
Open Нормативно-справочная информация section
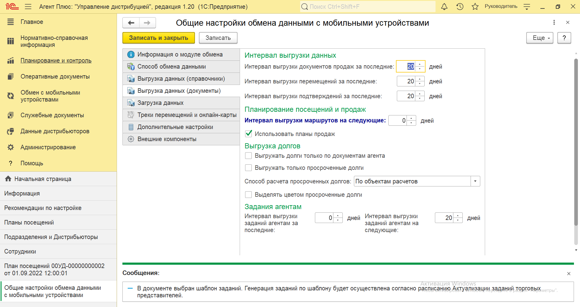[54, 41]
